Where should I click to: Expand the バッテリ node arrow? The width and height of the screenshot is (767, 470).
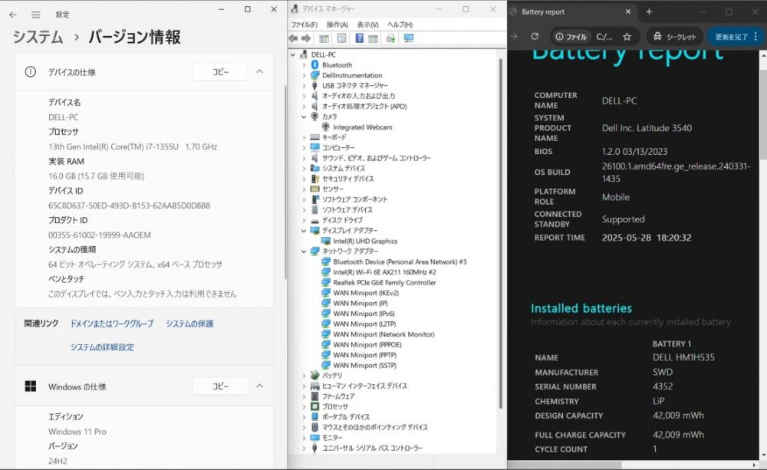coord(304,376)
